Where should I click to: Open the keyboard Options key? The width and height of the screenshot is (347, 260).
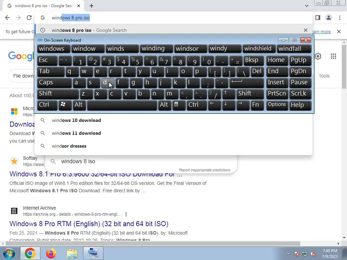click(277, 105)
